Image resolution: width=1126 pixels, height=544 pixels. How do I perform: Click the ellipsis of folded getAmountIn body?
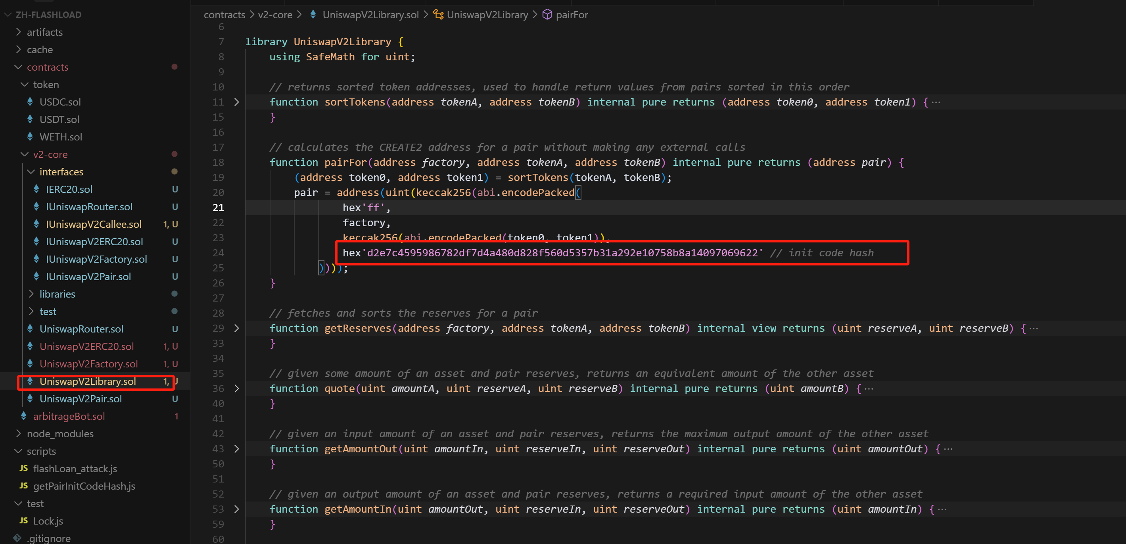coord(942,509)
